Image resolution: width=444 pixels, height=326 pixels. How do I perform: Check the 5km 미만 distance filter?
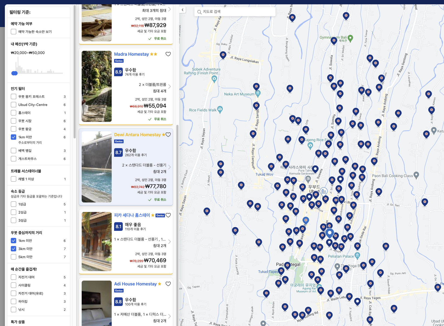[14, 257]
